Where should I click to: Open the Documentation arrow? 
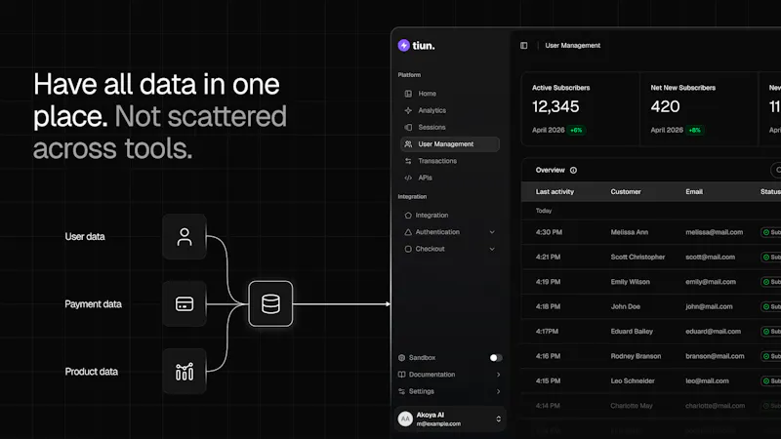(x=498, y=375)
